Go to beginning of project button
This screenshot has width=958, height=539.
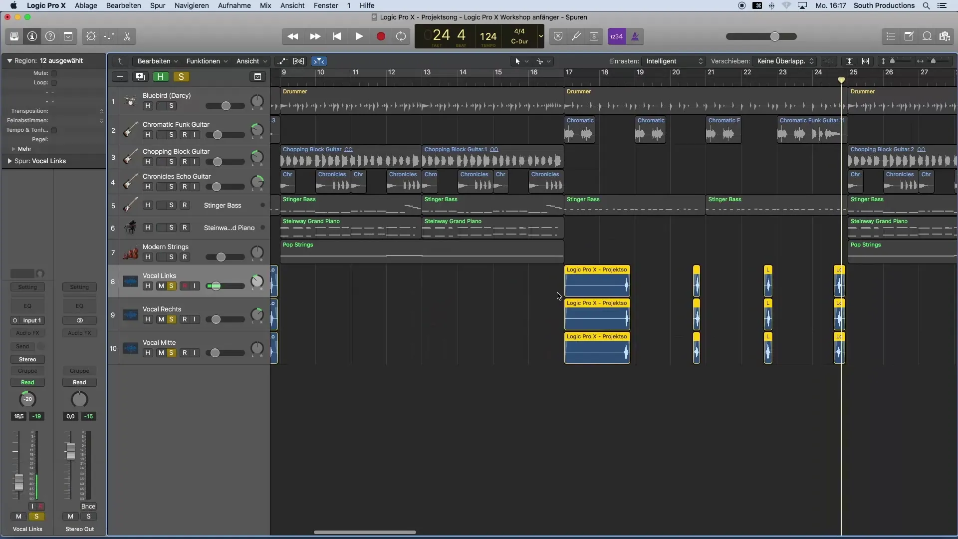tap(337, 36)
